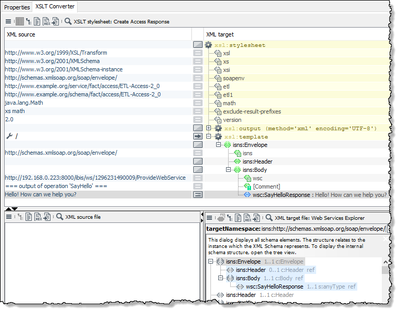Click the tree structure icon in stylesheet toolbar

[x=28, y=22]
